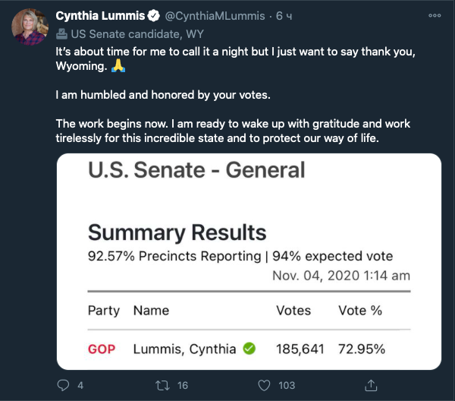The width and height of the screenshot is (455, 401).
Task: Click the green checkmark beside Lummis, Cynthia
Action: point(249,349)
